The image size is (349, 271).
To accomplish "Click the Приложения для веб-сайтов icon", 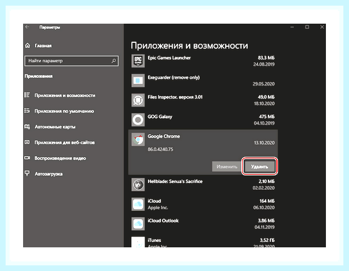I will point(27,142).
